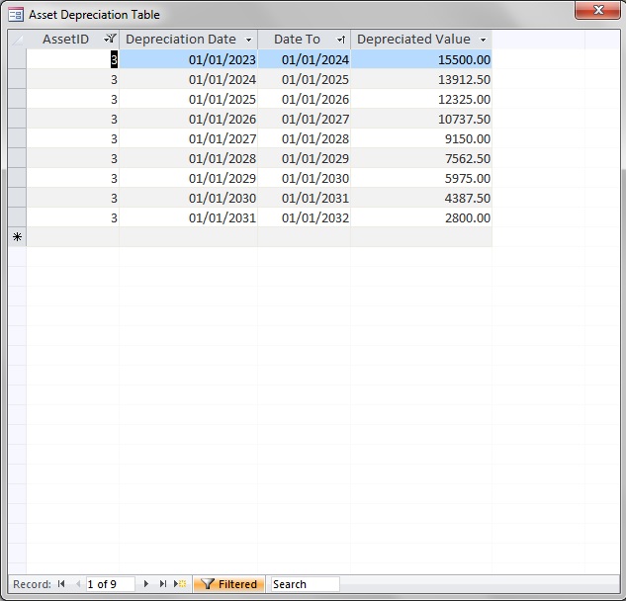Go to next record arrow

pos(146,584)
